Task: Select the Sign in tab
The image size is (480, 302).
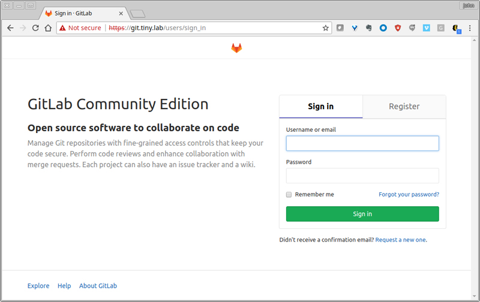Action: click(320, 106)
